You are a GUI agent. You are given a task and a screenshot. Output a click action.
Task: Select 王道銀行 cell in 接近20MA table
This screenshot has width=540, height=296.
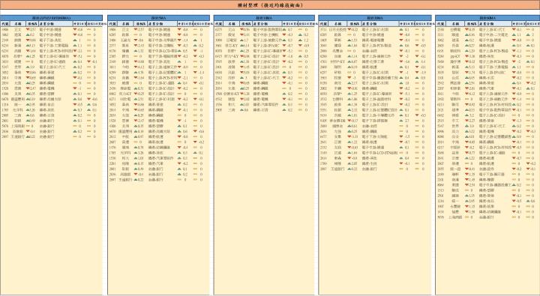click(337, 169)
